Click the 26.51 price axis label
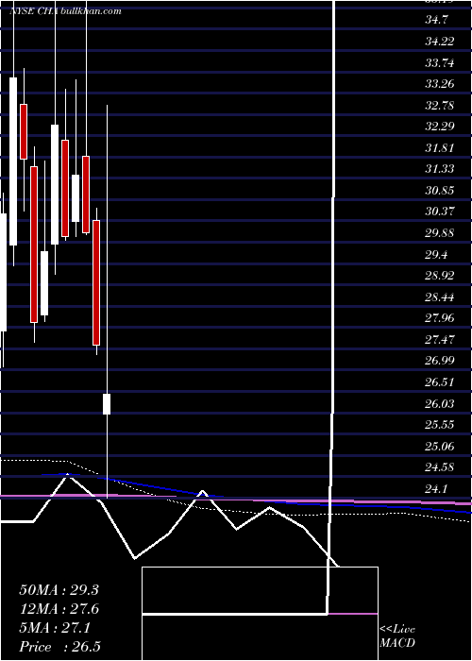The image size is (472, 661). pyautogui.click(x=439, y=381)
